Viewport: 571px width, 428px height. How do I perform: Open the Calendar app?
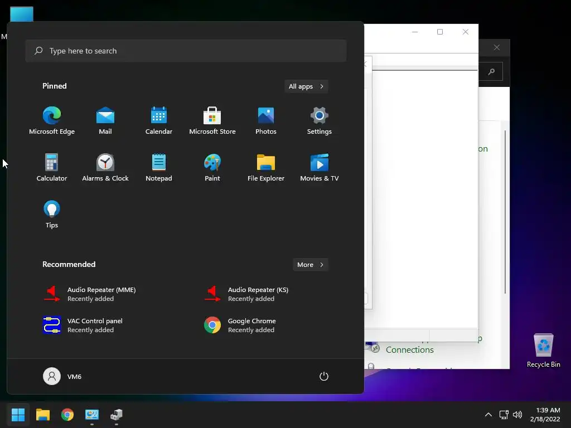pos(159,121)
